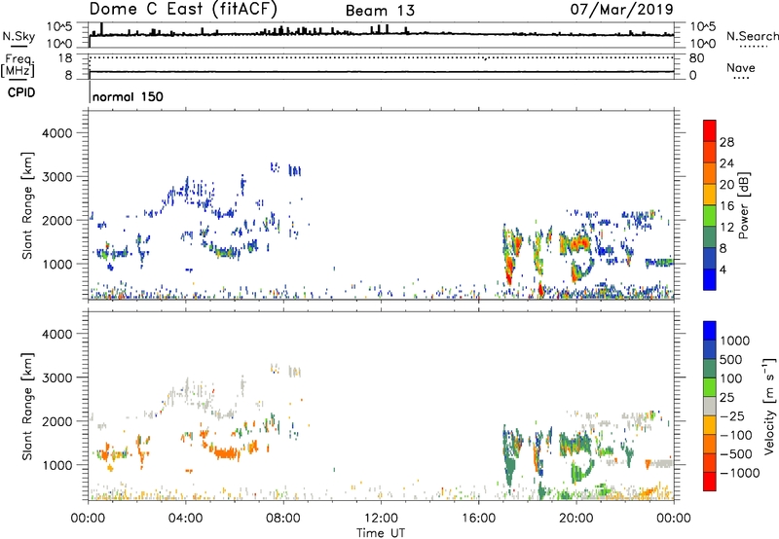Image resolution: width=779 pixels, height=539 pixels.
Task: Click the '04:00' time axis tick label
Action: pyautogui.click(x=185, y=518)
